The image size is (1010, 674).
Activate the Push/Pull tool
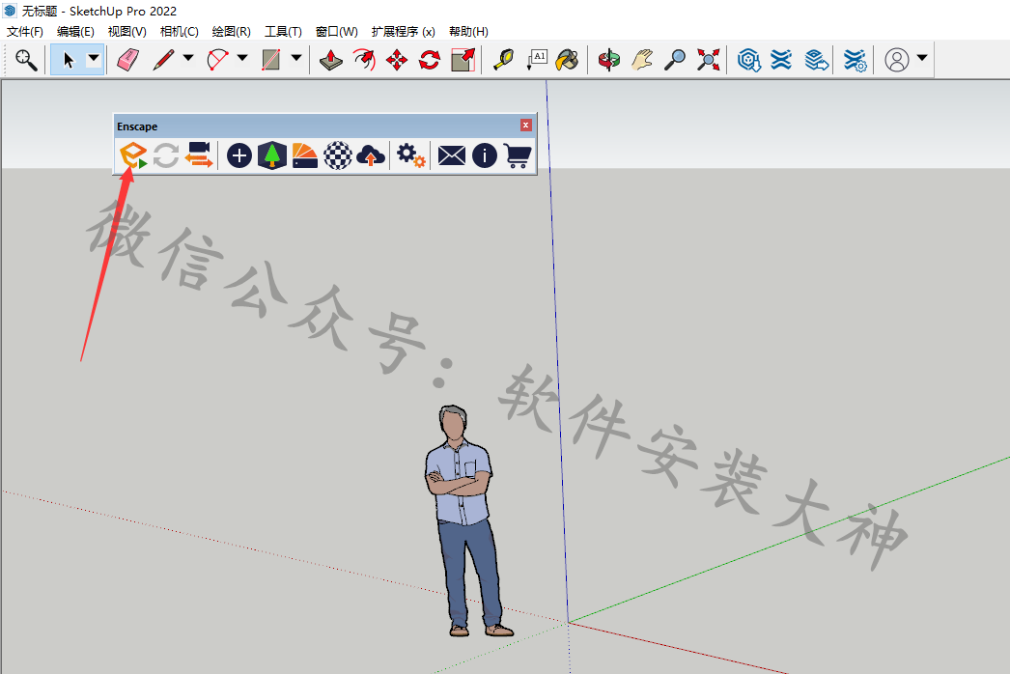coord(331,60)
